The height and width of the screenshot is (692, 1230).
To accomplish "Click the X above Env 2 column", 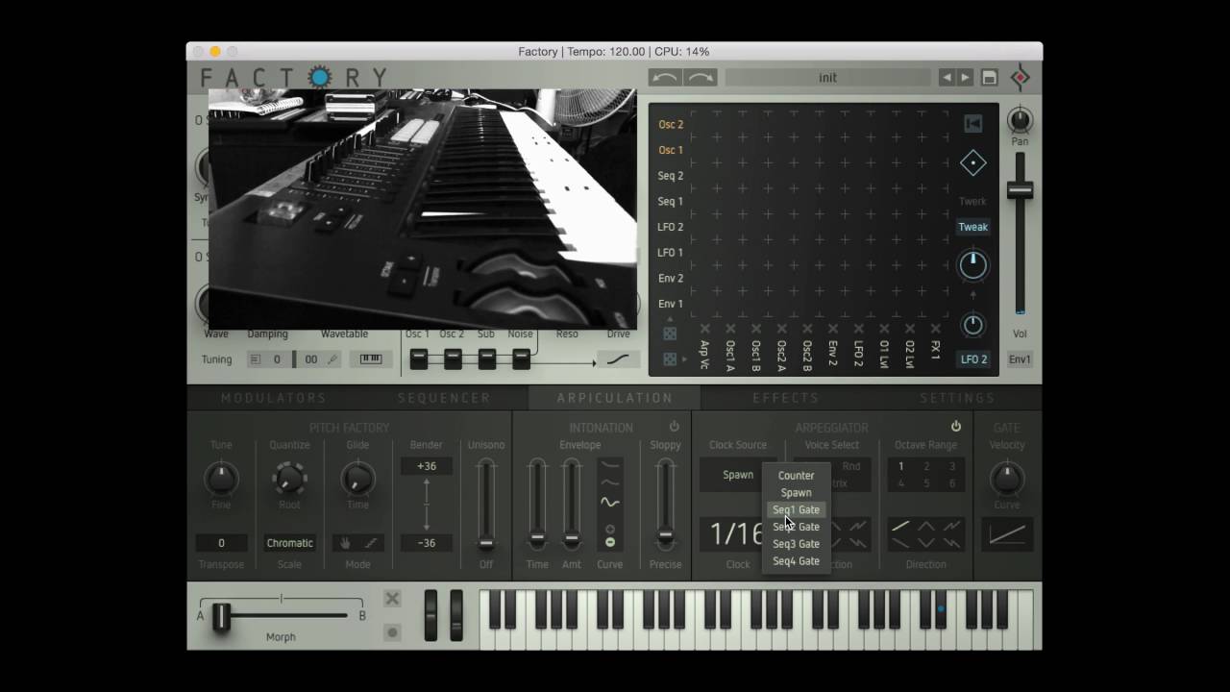I will (x=832, y=329).
